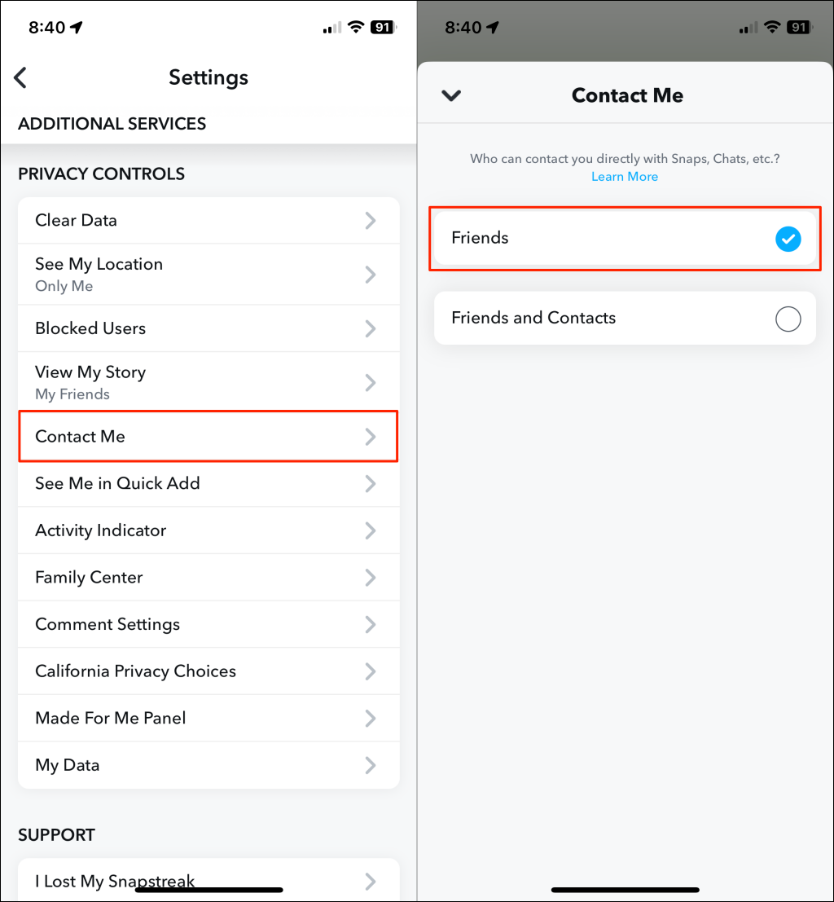This screenshot has height=902, width=834.
Task: Open California Privacy Choices
Action: coord(208,671)
